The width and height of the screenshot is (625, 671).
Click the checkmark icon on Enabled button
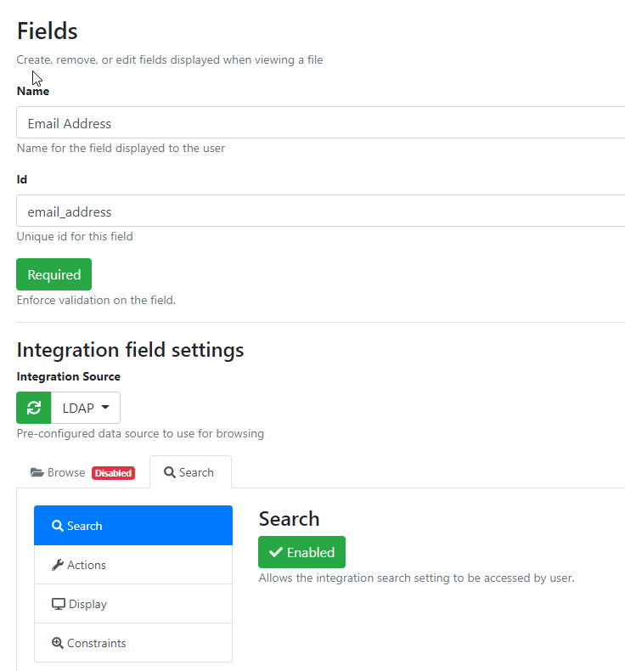276,552
